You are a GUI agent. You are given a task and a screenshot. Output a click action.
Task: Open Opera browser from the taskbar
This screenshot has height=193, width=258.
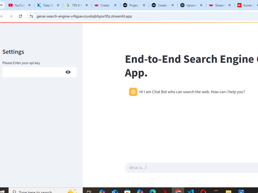click(x=203, y=191)
